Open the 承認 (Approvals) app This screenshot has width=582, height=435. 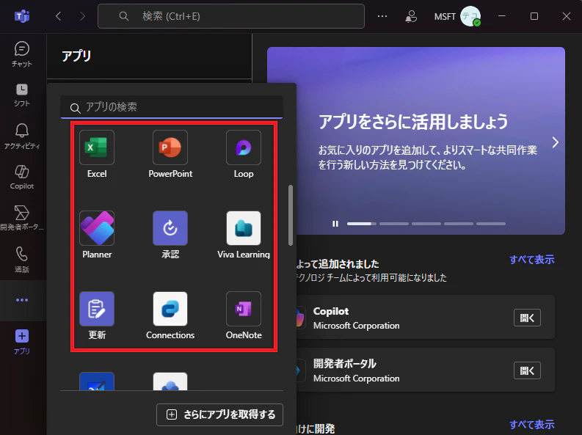coord(170,228)
